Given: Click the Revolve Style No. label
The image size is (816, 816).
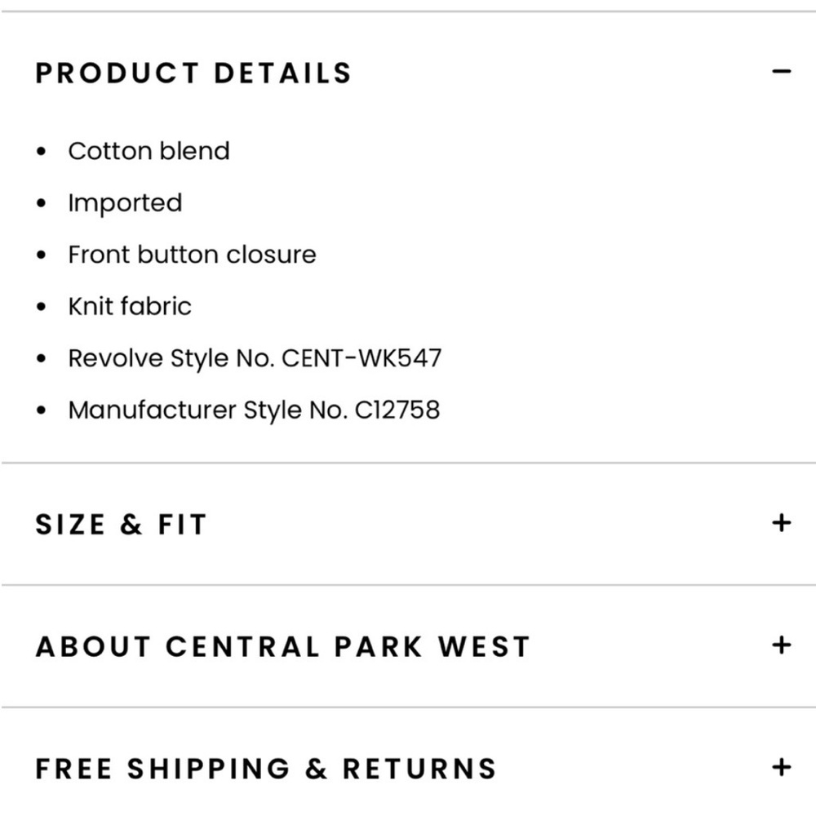Looking at the screenshot, I should (x=172, y=358).
